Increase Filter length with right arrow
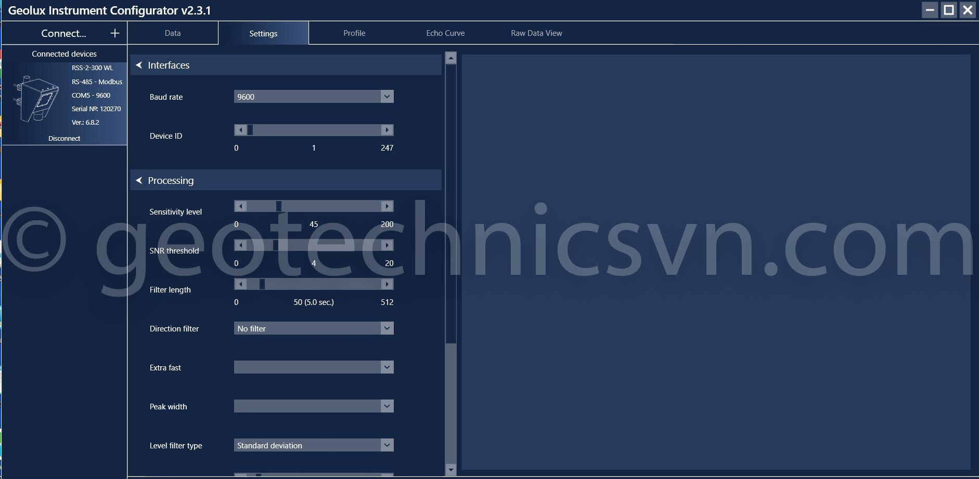The height and width of the screenshot is (479, 979). pyautogui.click(x=387, y=284)
